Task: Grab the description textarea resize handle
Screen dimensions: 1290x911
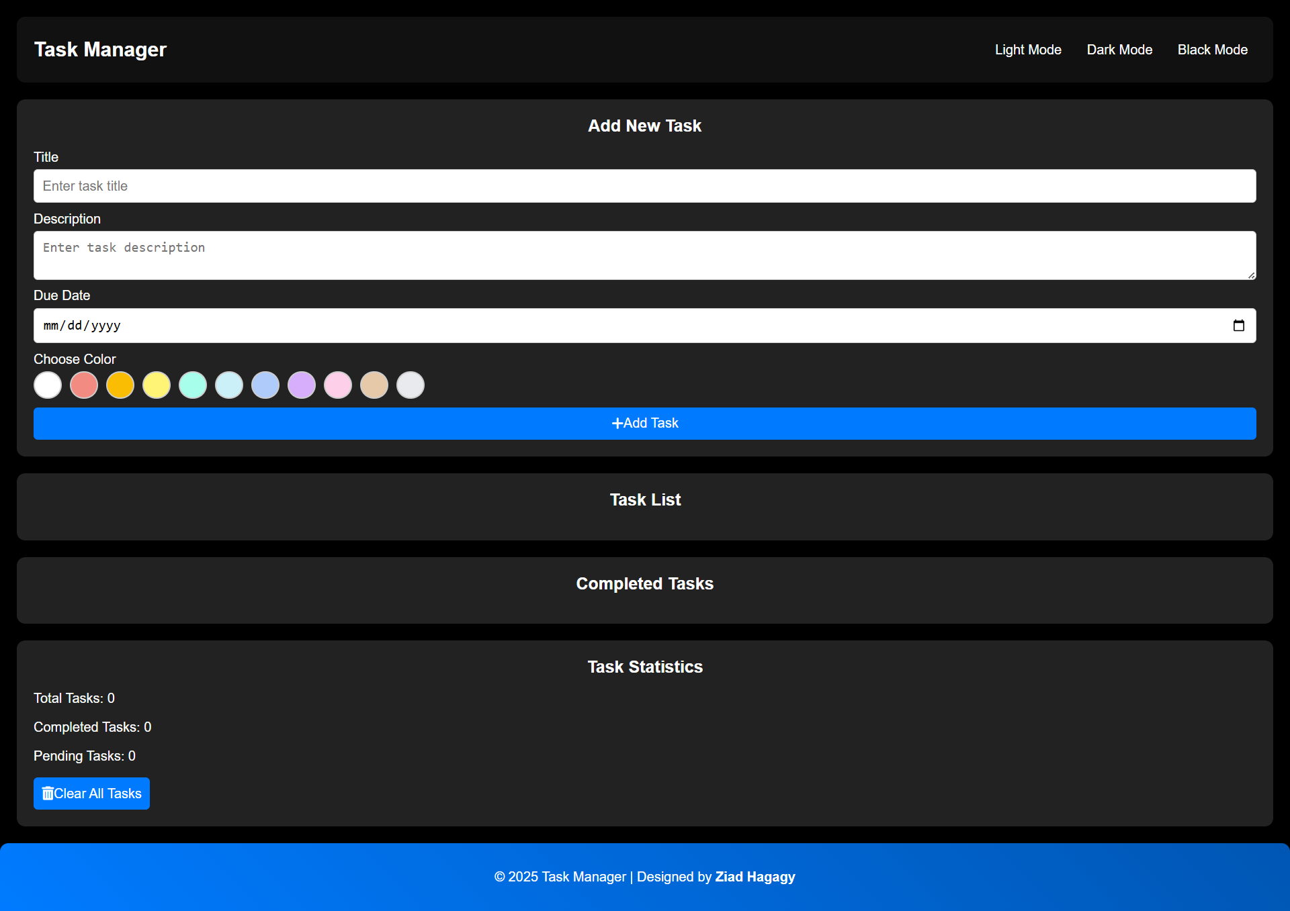Action: tap(1251, 275)
